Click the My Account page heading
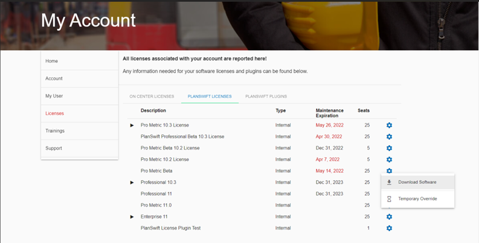479x243 pixels. tap(88, 21)
